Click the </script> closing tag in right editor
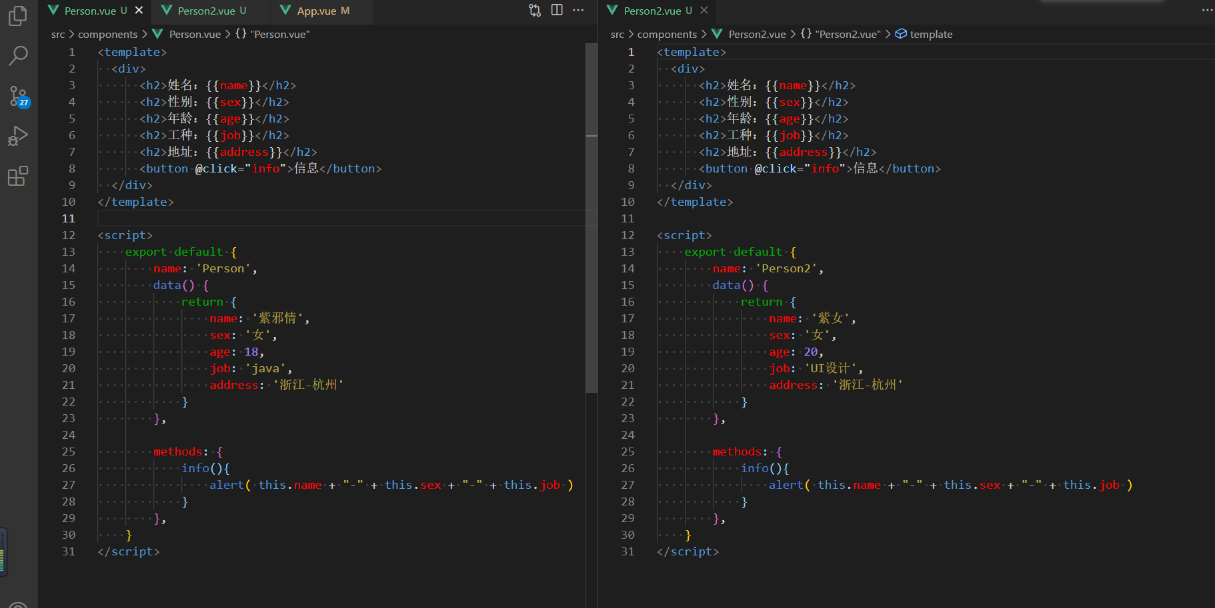The height and width of the screenshot is (608, 1215). [688, 551]
